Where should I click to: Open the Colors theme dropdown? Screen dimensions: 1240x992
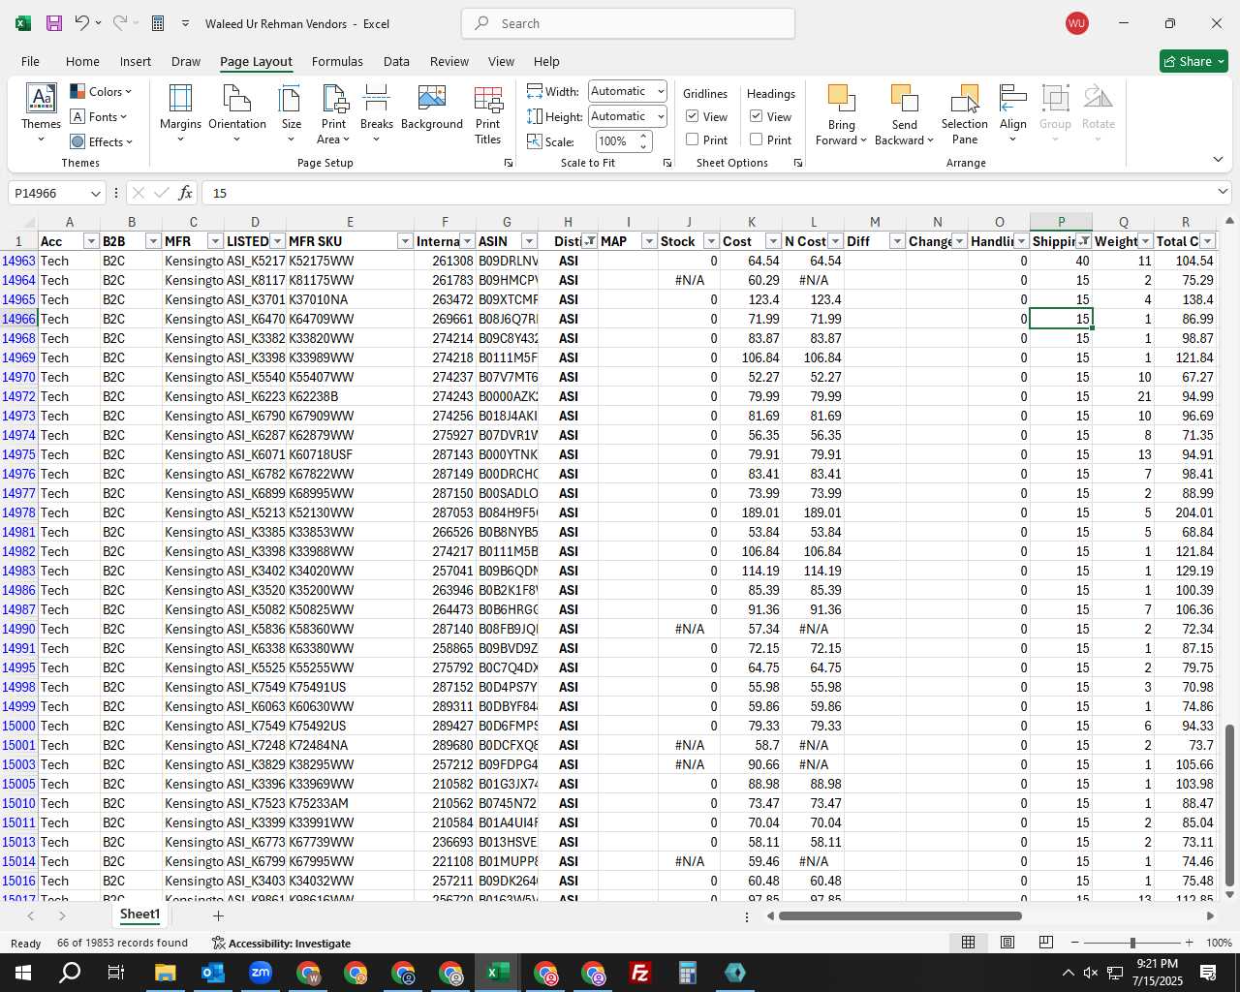(101, 92)
